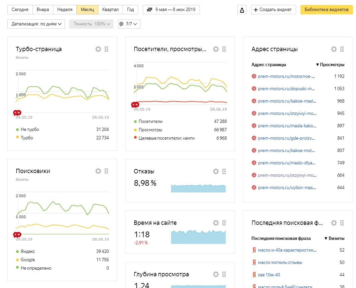The height and width of the screenshot is (288, 356).
Task: Click the export/share icon
Action: point(242,10)
